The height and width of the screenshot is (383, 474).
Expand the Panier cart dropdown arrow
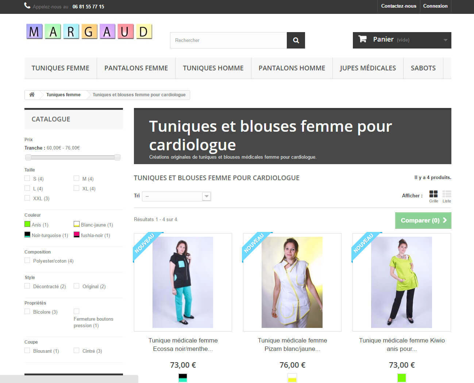click(445, 40)
